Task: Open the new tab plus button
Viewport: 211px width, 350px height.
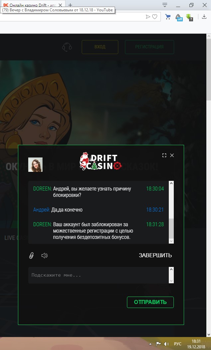Action: pyautogui.click(x=70, y=5)
